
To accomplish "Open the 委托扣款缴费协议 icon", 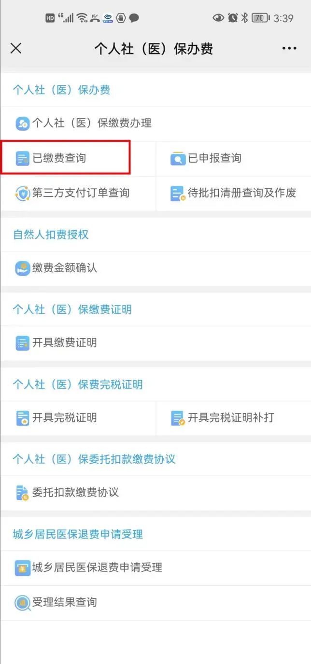I will [x=22, y=493].
